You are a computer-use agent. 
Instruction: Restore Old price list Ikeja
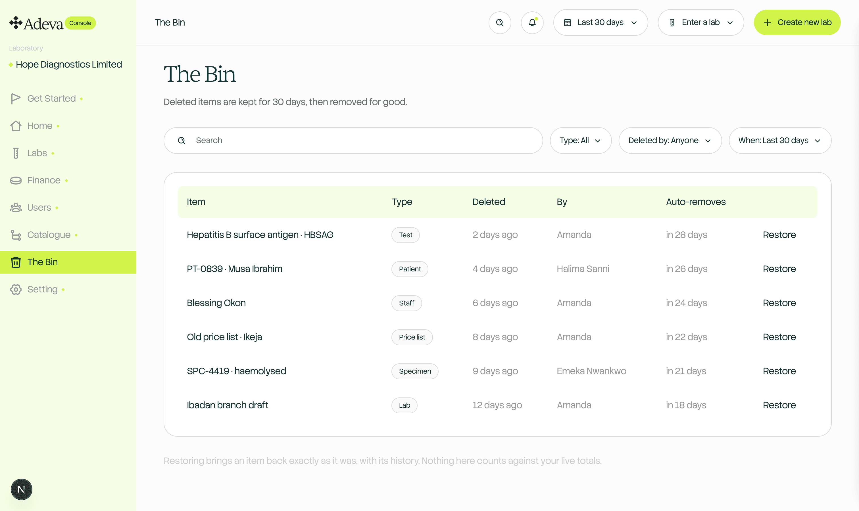pyautogui.click(x=779, y=337)
